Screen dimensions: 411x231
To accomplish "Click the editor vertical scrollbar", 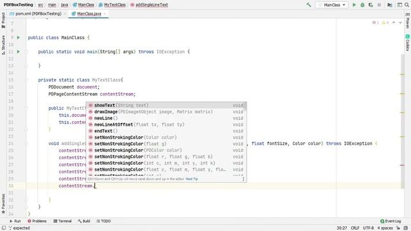I will click(x=403, y=122).
